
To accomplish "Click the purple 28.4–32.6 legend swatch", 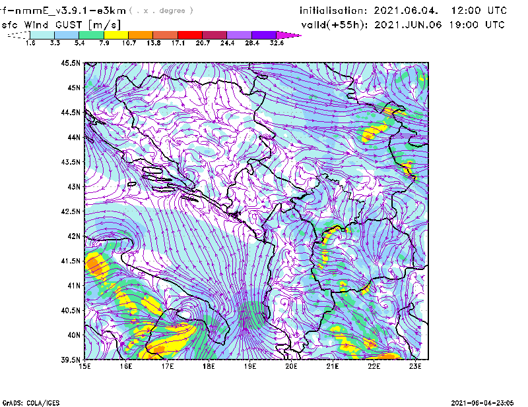I will click(263, 35).
